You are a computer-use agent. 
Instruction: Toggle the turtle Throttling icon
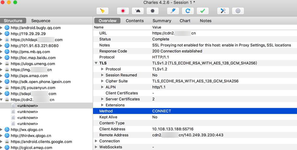coord(138,11)
